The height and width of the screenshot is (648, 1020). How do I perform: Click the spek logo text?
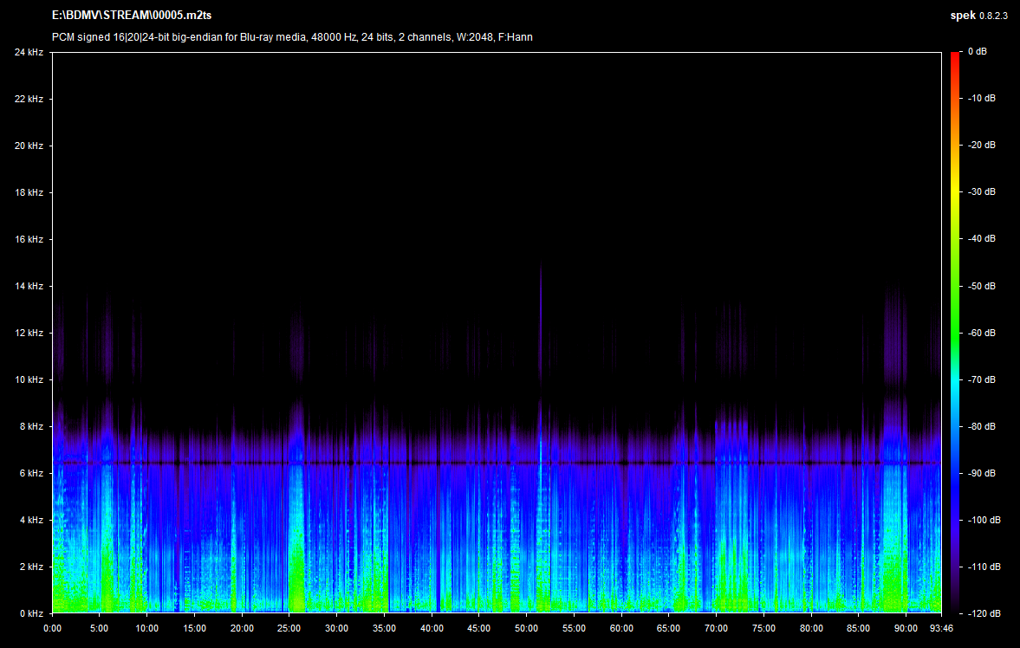point(962,16)
